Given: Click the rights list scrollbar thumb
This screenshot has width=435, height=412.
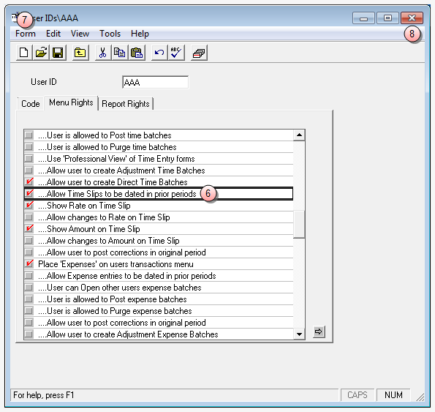Looking at the screenshot, I should tap(299, 225).
